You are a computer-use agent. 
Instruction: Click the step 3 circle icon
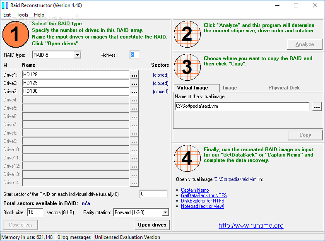[x=188, y=67]
